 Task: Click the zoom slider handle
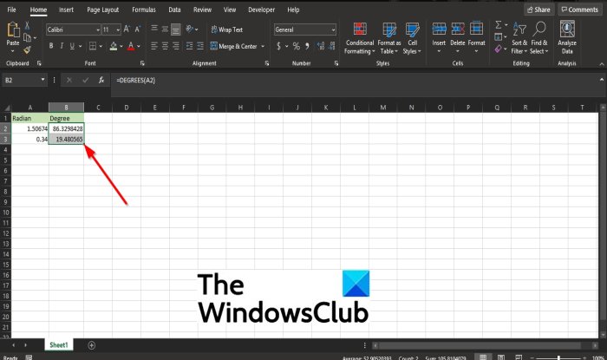(558, 357)
